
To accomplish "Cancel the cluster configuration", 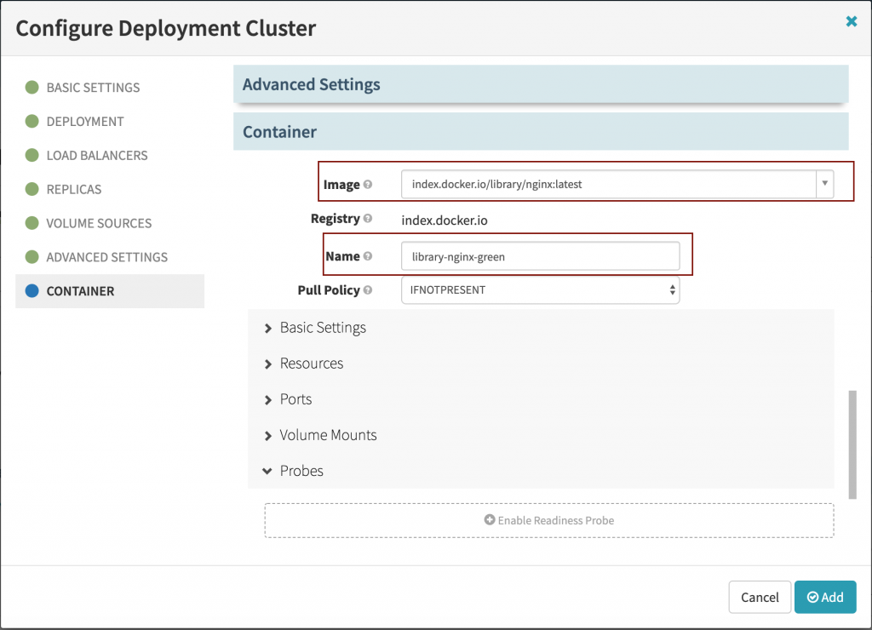I will point(759,597).
